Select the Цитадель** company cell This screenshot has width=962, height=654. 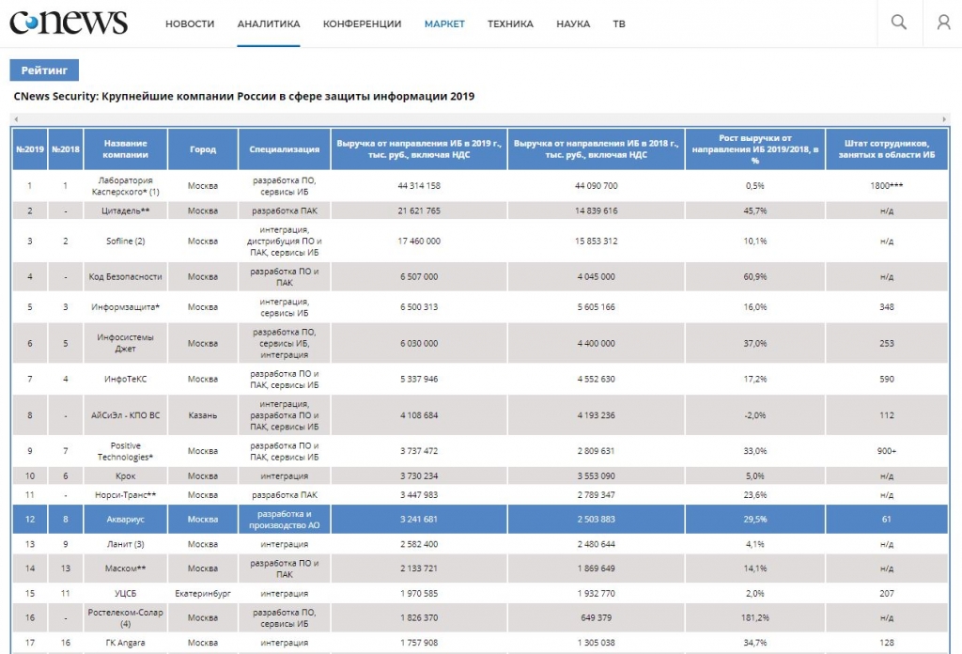click(x=125, y=211)
